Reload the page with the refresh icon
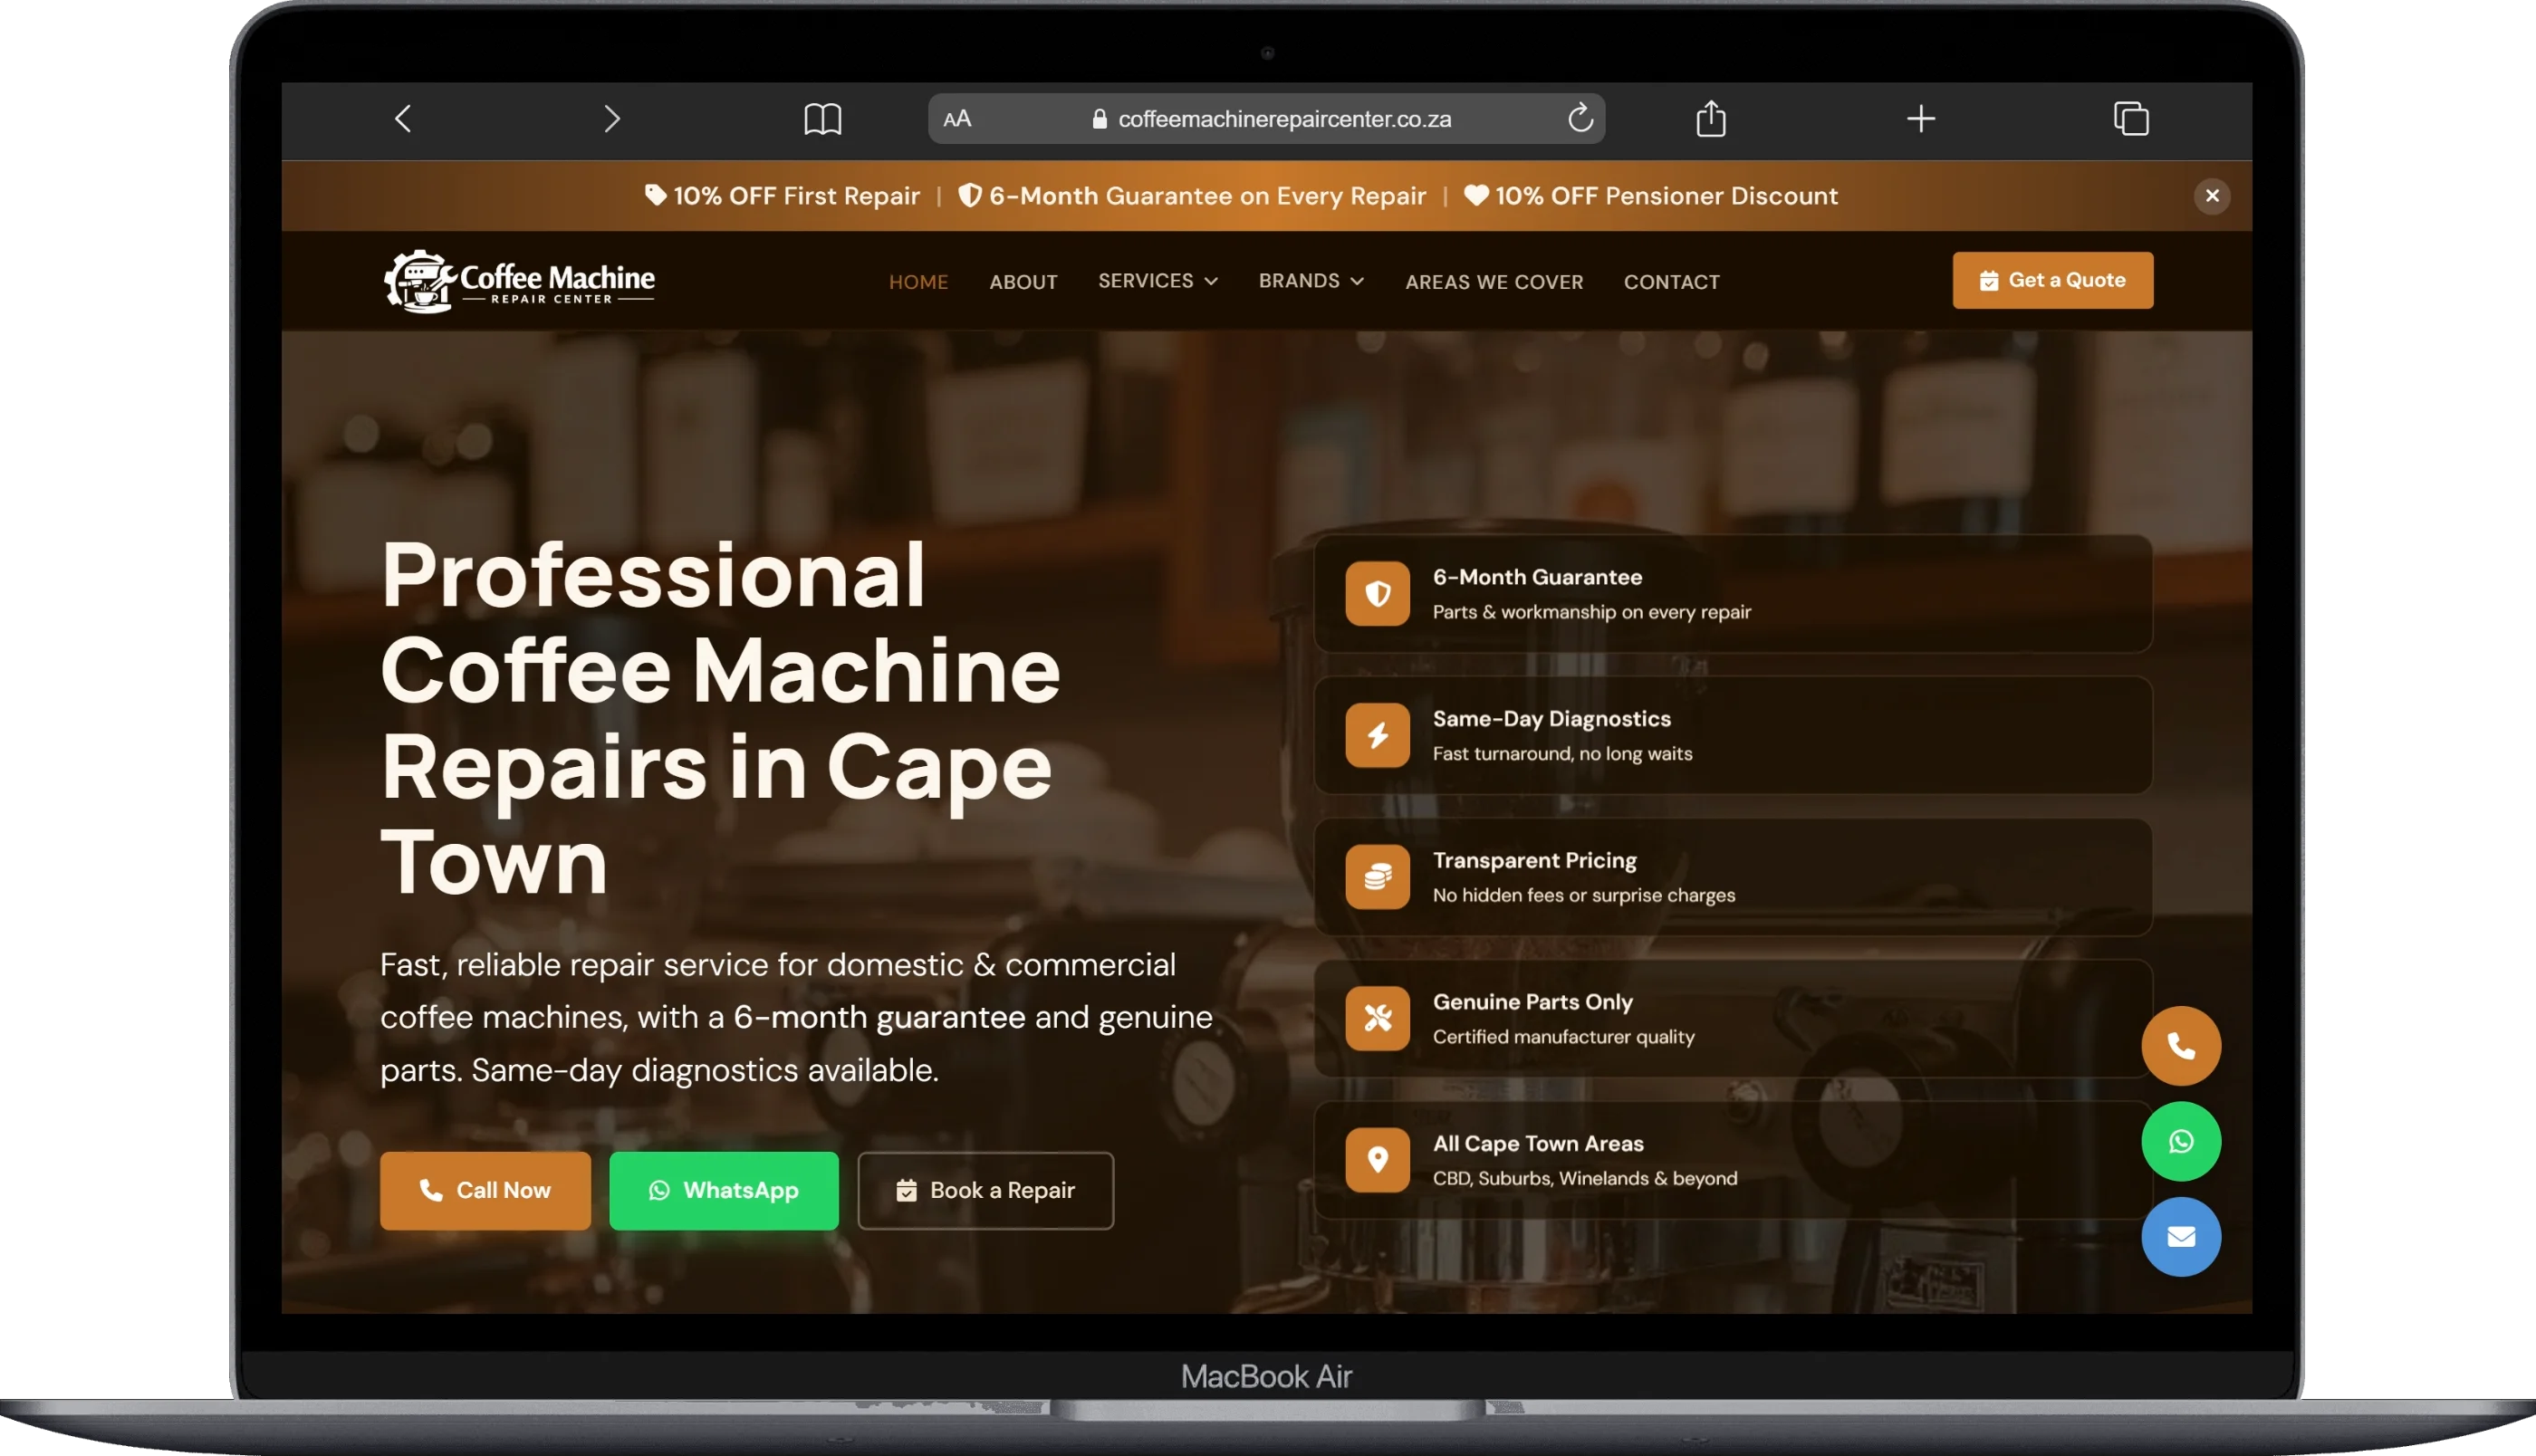 pos(1580,118)
